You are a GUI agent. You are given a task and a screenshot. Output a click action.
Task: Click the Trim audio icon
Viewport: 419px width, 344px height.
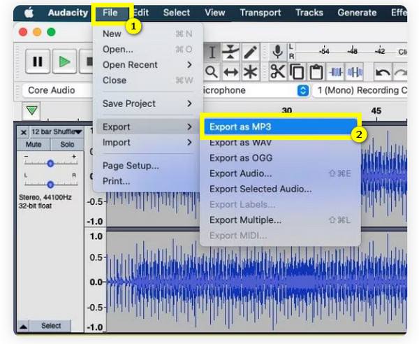click(x=336, y=72)
